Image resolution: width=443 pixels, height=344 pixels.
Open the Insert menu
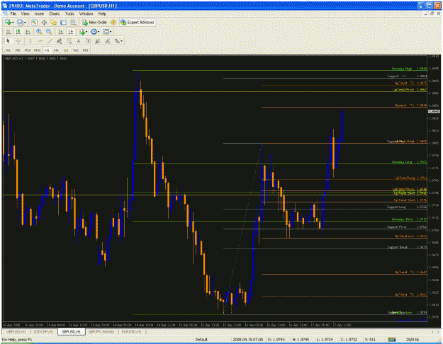click(39, 13)
